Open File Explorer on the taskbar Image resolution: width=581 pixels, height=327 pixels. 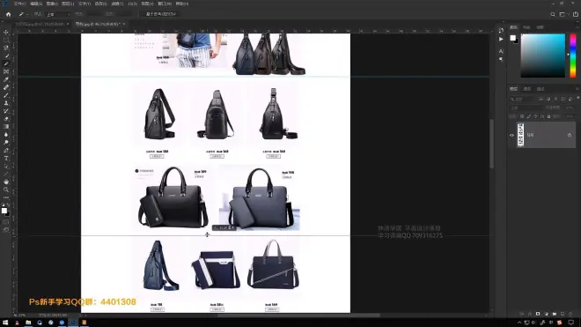click(28, 323)
